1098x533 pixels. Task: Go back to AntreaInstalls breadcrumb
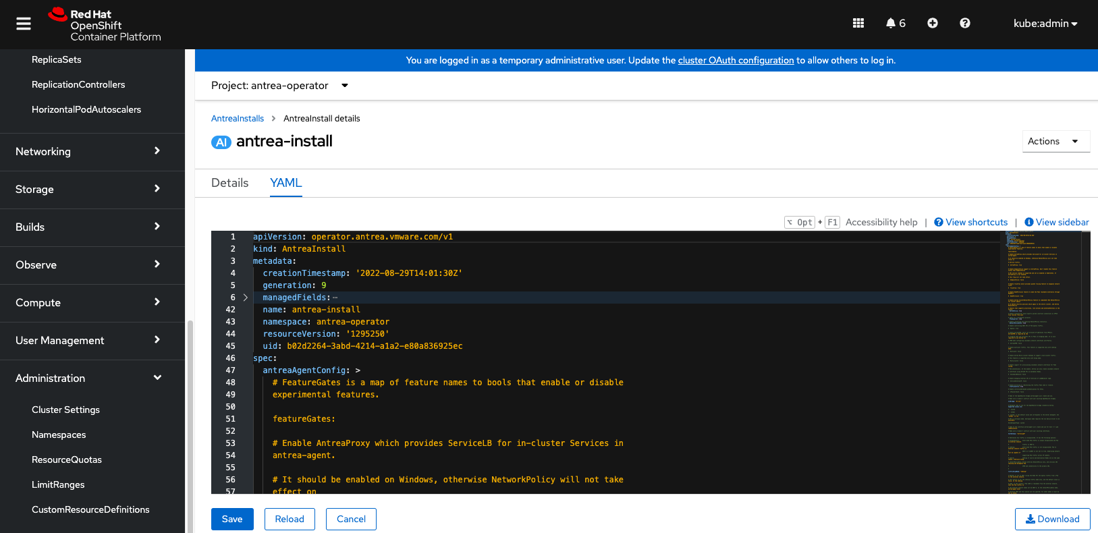tap(238, 118)
